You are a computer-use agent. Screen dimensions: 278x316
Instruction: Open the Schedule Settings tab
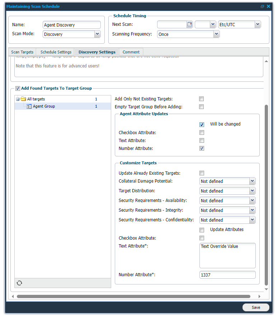56,52
